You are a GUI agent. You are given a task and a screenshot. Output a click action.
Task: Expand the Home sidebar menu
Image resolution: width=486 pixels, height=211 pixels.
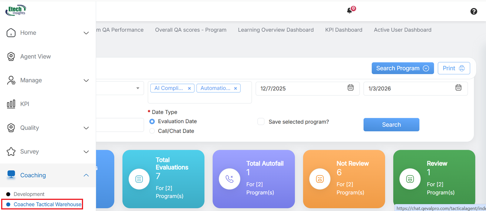point(86,33)
